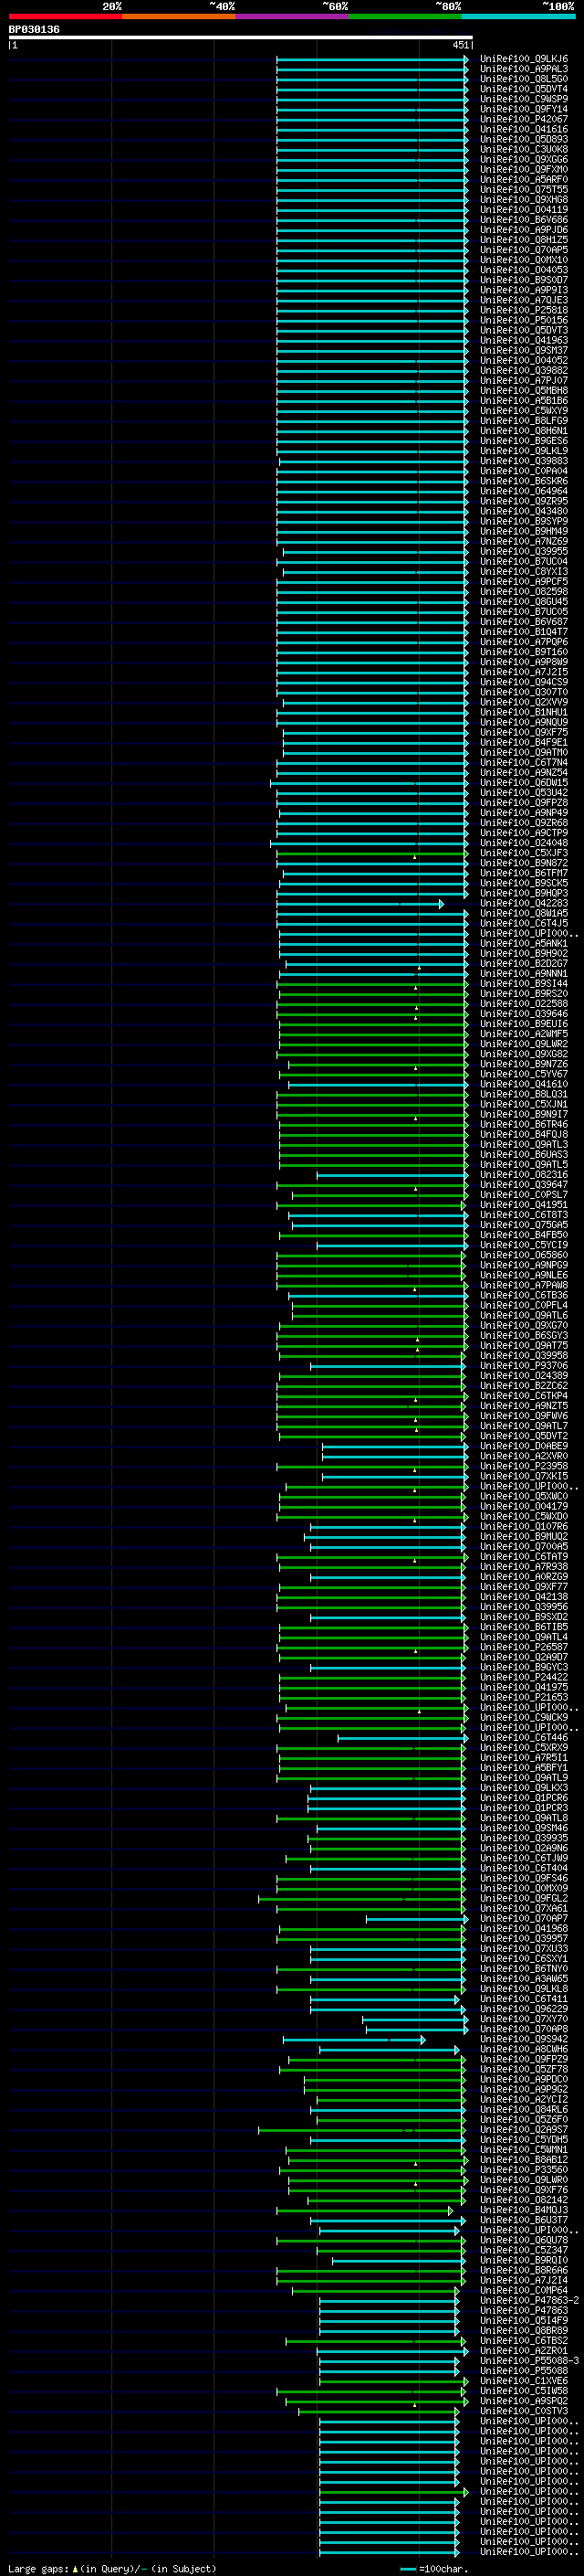The width and height of the screenshot is (584, 2576).
Task: Select hit label UniRef100_P93706
Action: [x=524, y=1366]
